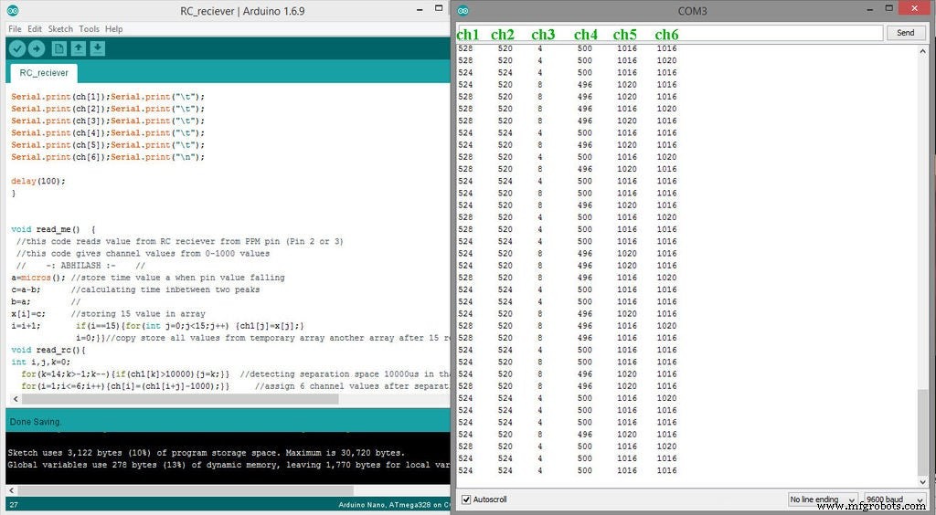Click the serial monitor scroll up arrow
The height and width of the screenshot is (515, 936).
pos(923,52)
